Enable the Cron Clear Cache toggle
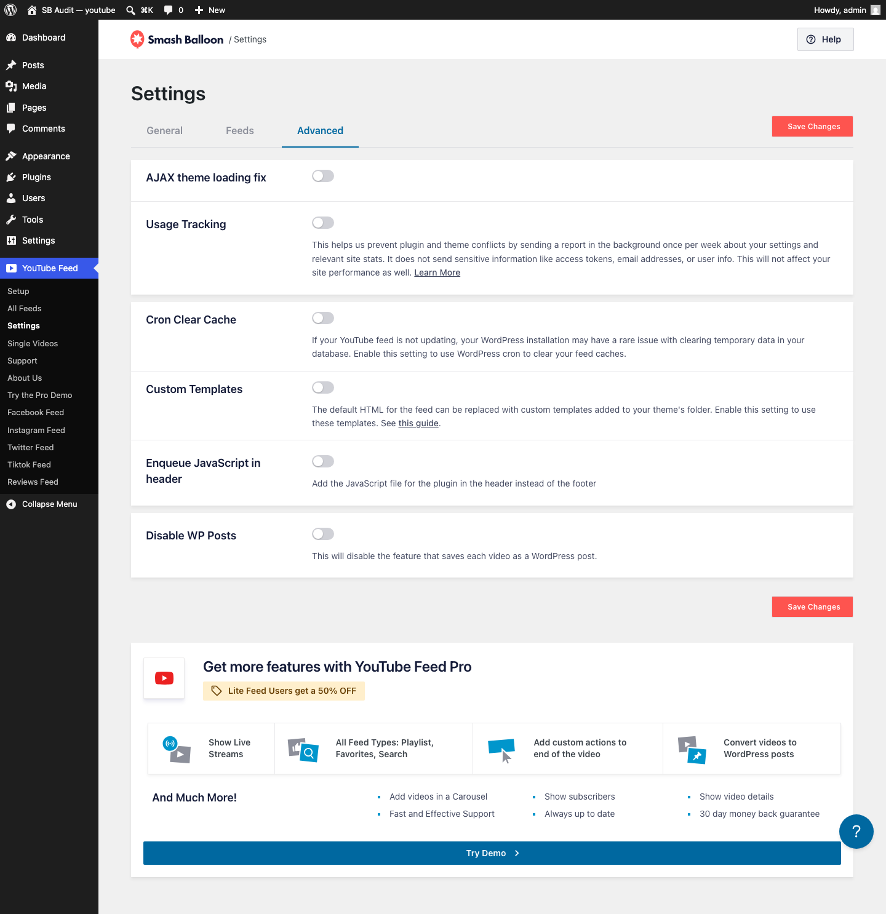The width and height of the screenshot is (886, 914). click(x=323, y=318)
